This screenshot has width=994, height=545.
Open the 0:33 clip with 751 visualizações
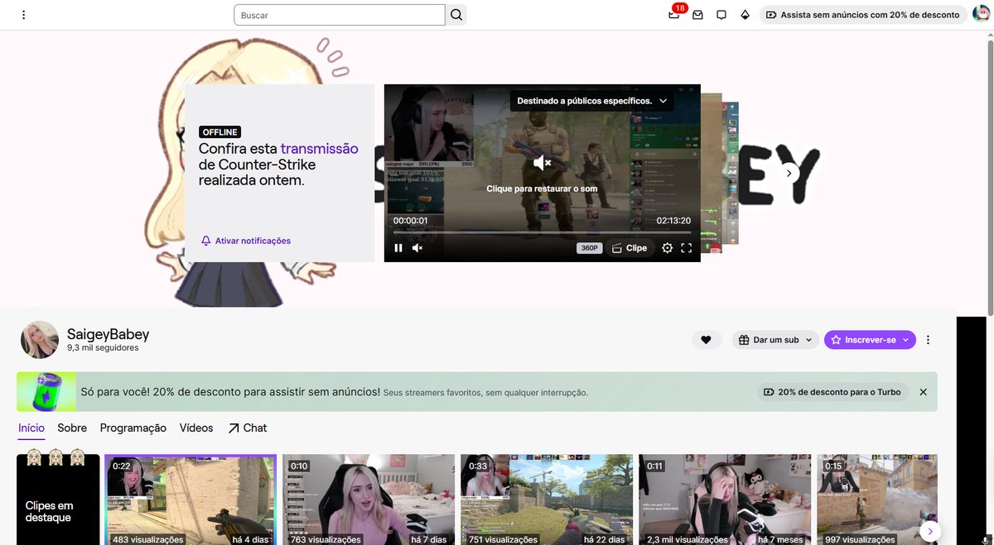547,500
